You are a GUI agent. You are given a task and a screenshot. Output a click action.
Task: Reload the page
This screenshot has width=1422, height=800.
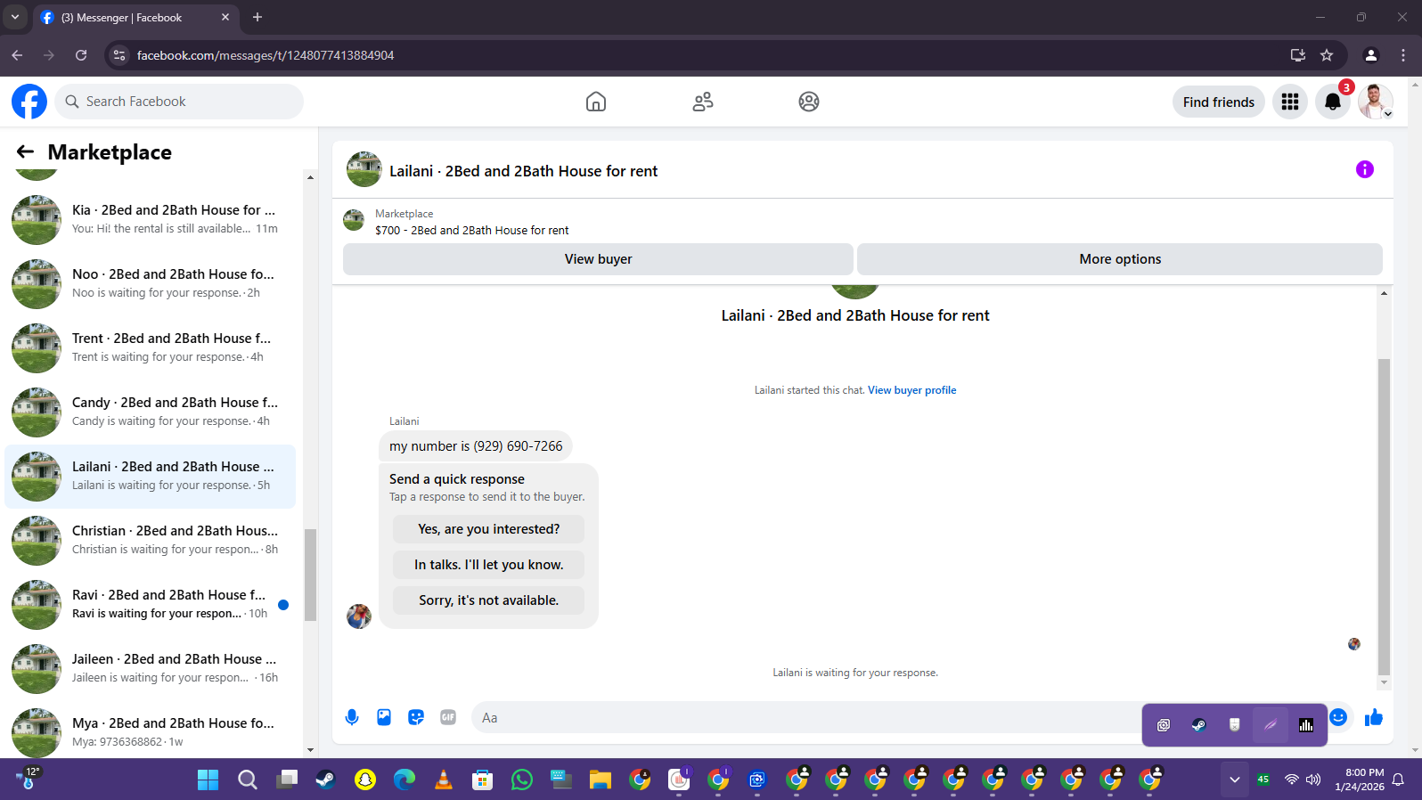pos(81,55)
